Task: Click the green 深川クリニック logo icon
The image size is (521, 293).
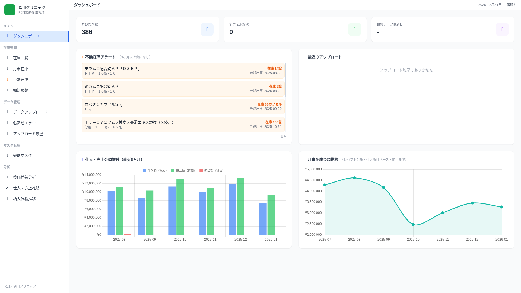Action: (10, 10)
